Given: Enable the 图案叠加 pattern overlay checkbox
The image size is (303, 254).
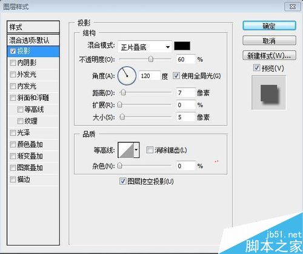Looking at the screenshot, I should click(13, 168).
